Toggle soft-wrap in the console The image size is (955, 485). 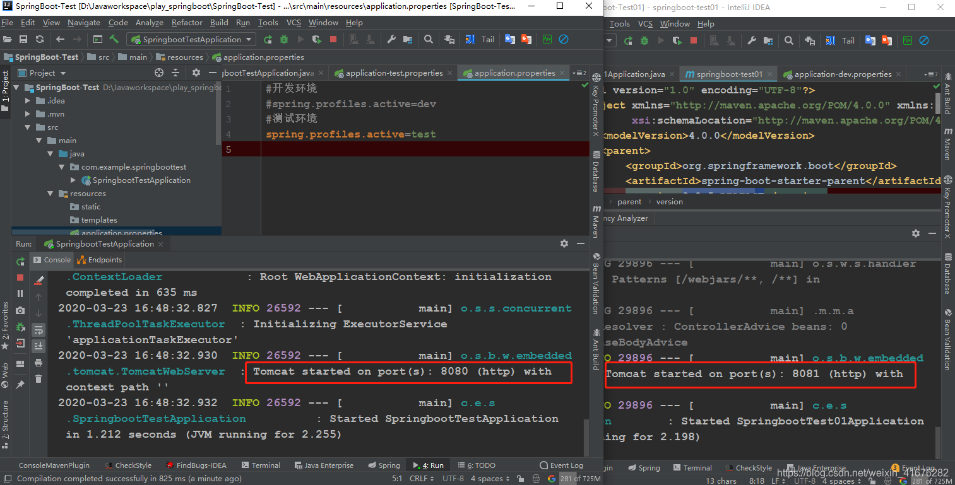click(x=39, y=330)
